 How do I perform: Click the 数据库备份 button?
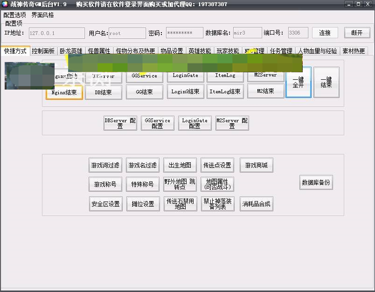click(316, 182)
